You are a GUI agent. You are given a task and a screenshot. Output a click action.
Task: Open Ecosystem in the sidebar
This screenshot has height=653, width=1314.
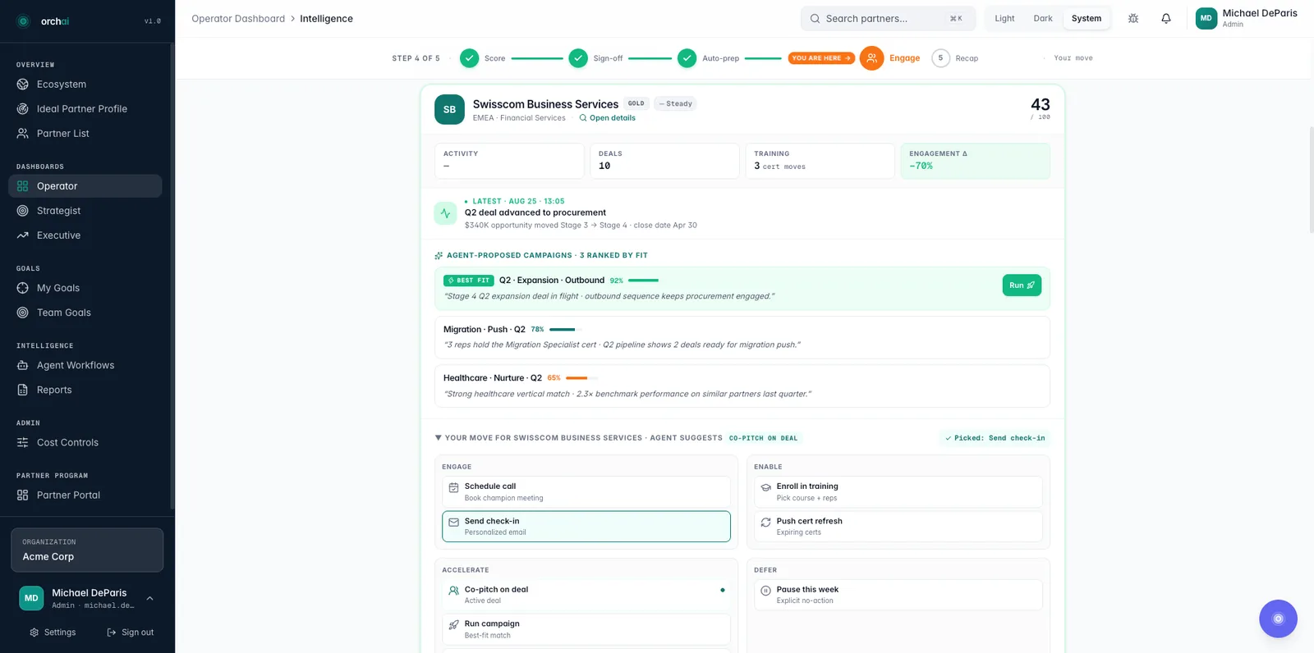click(85, 84)
